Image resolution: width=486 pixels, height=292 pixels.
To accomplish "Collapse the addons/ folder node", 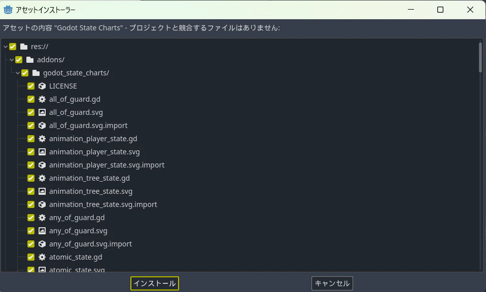I will click(12, 60).
